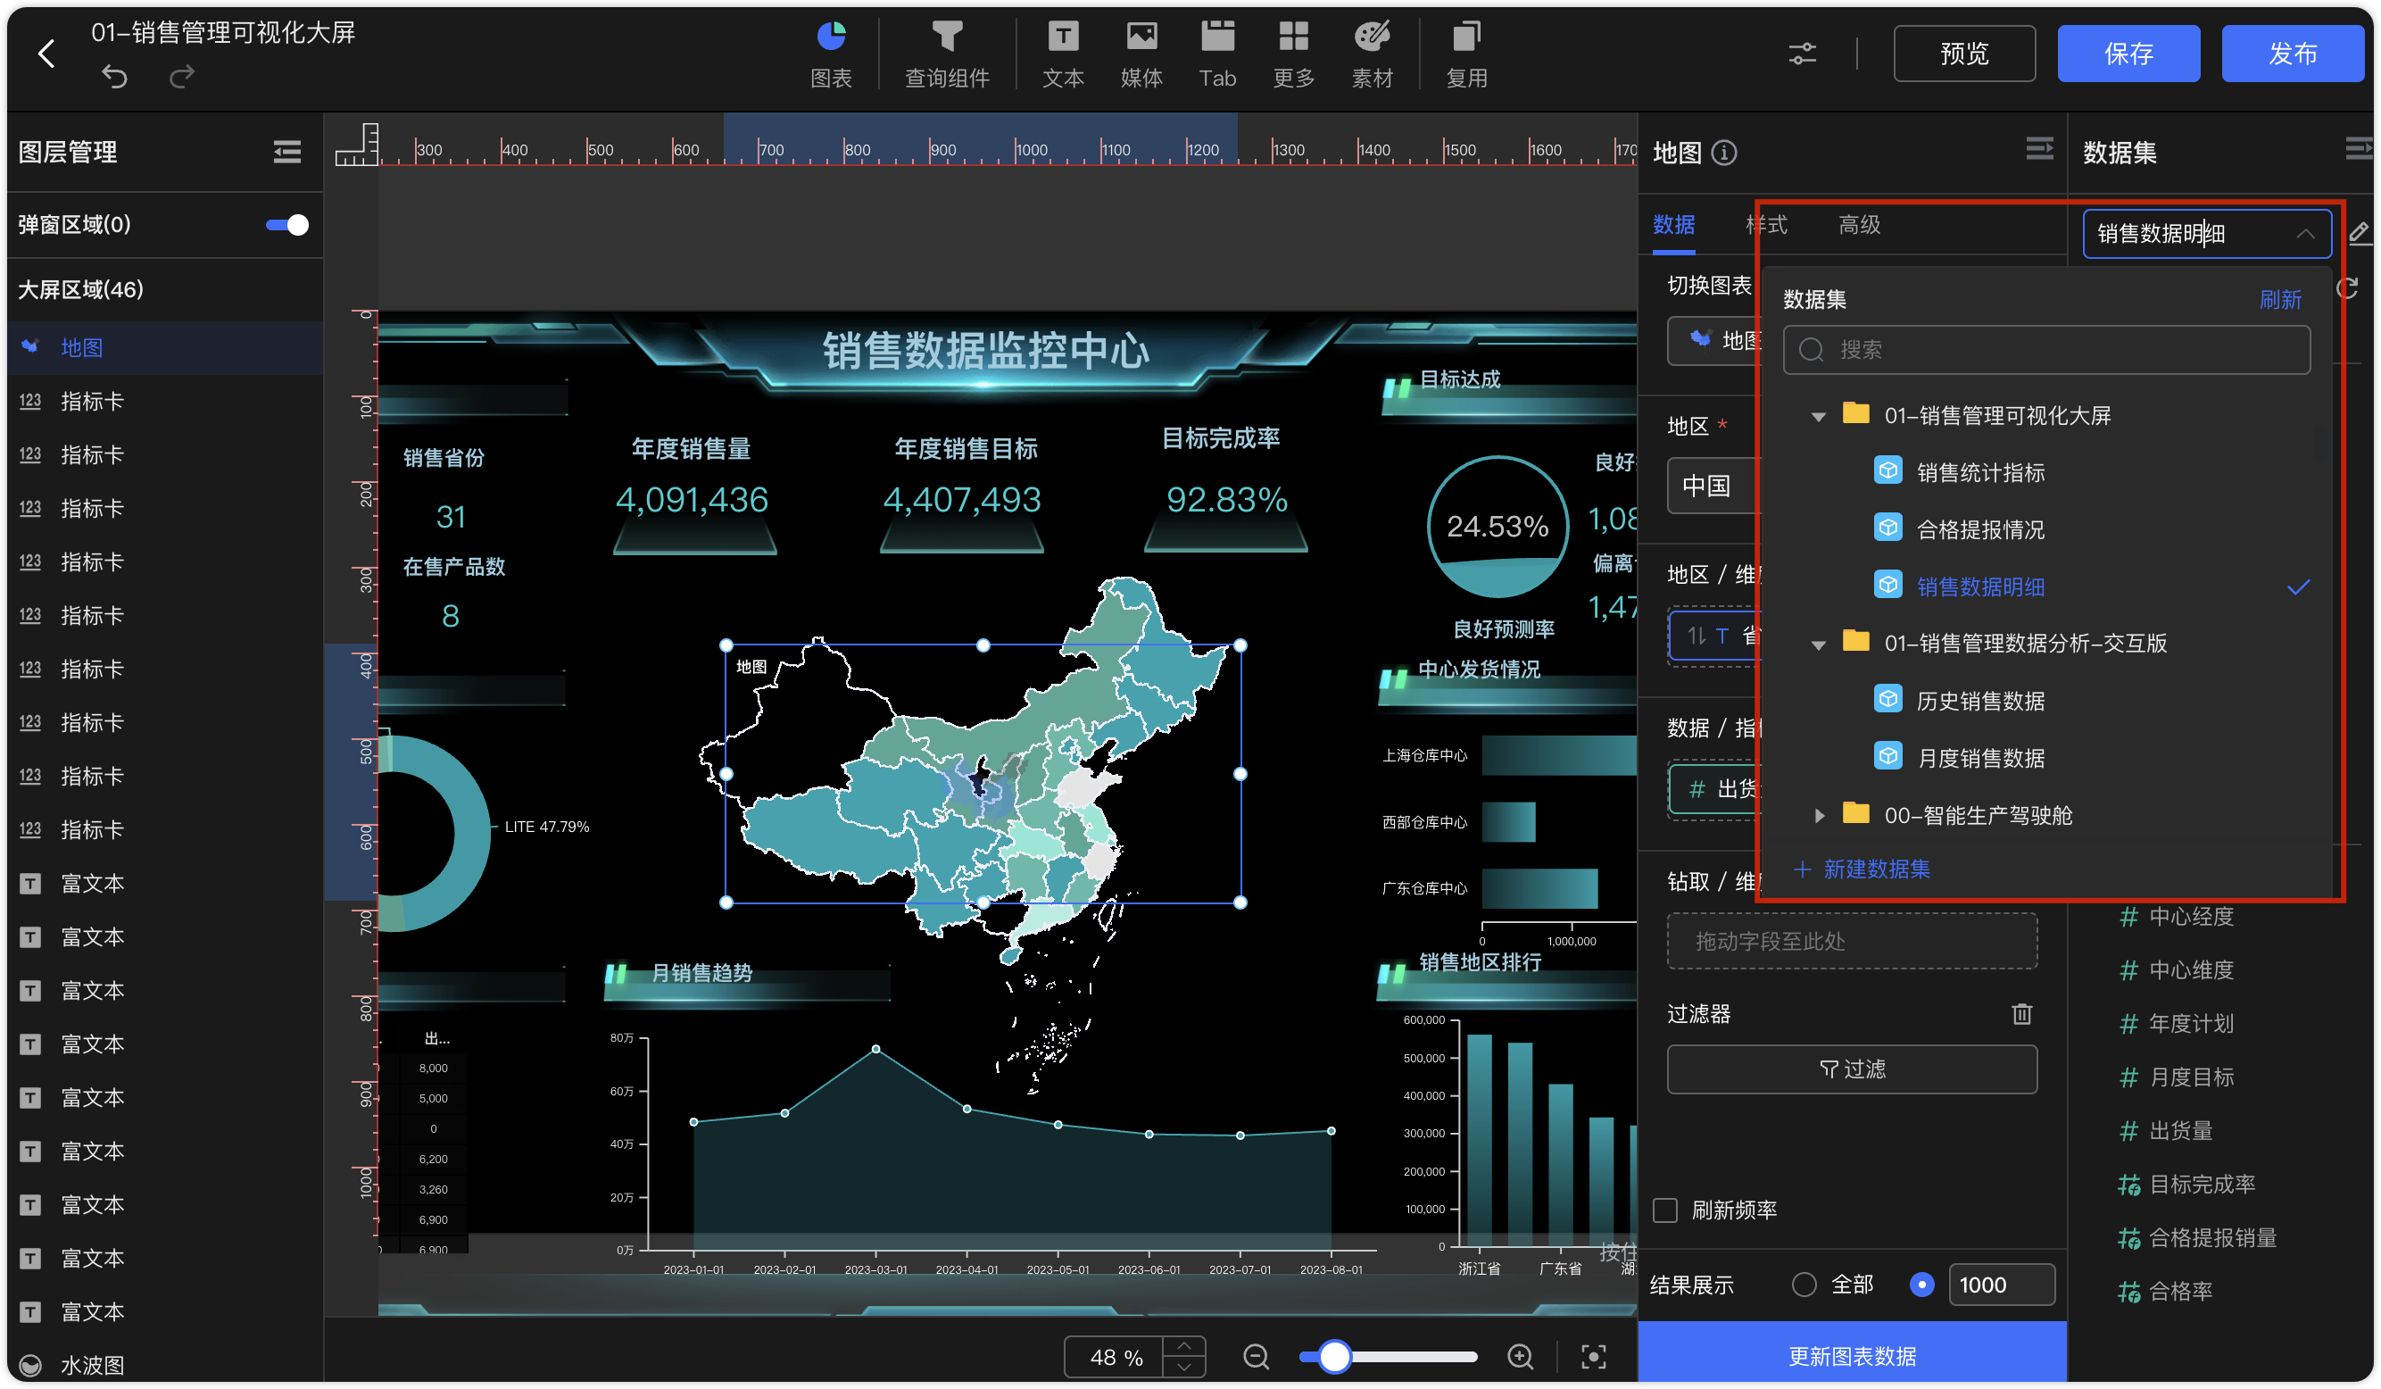
Task: Open the 复用 reuse tool
Action: coord(1466,55)
